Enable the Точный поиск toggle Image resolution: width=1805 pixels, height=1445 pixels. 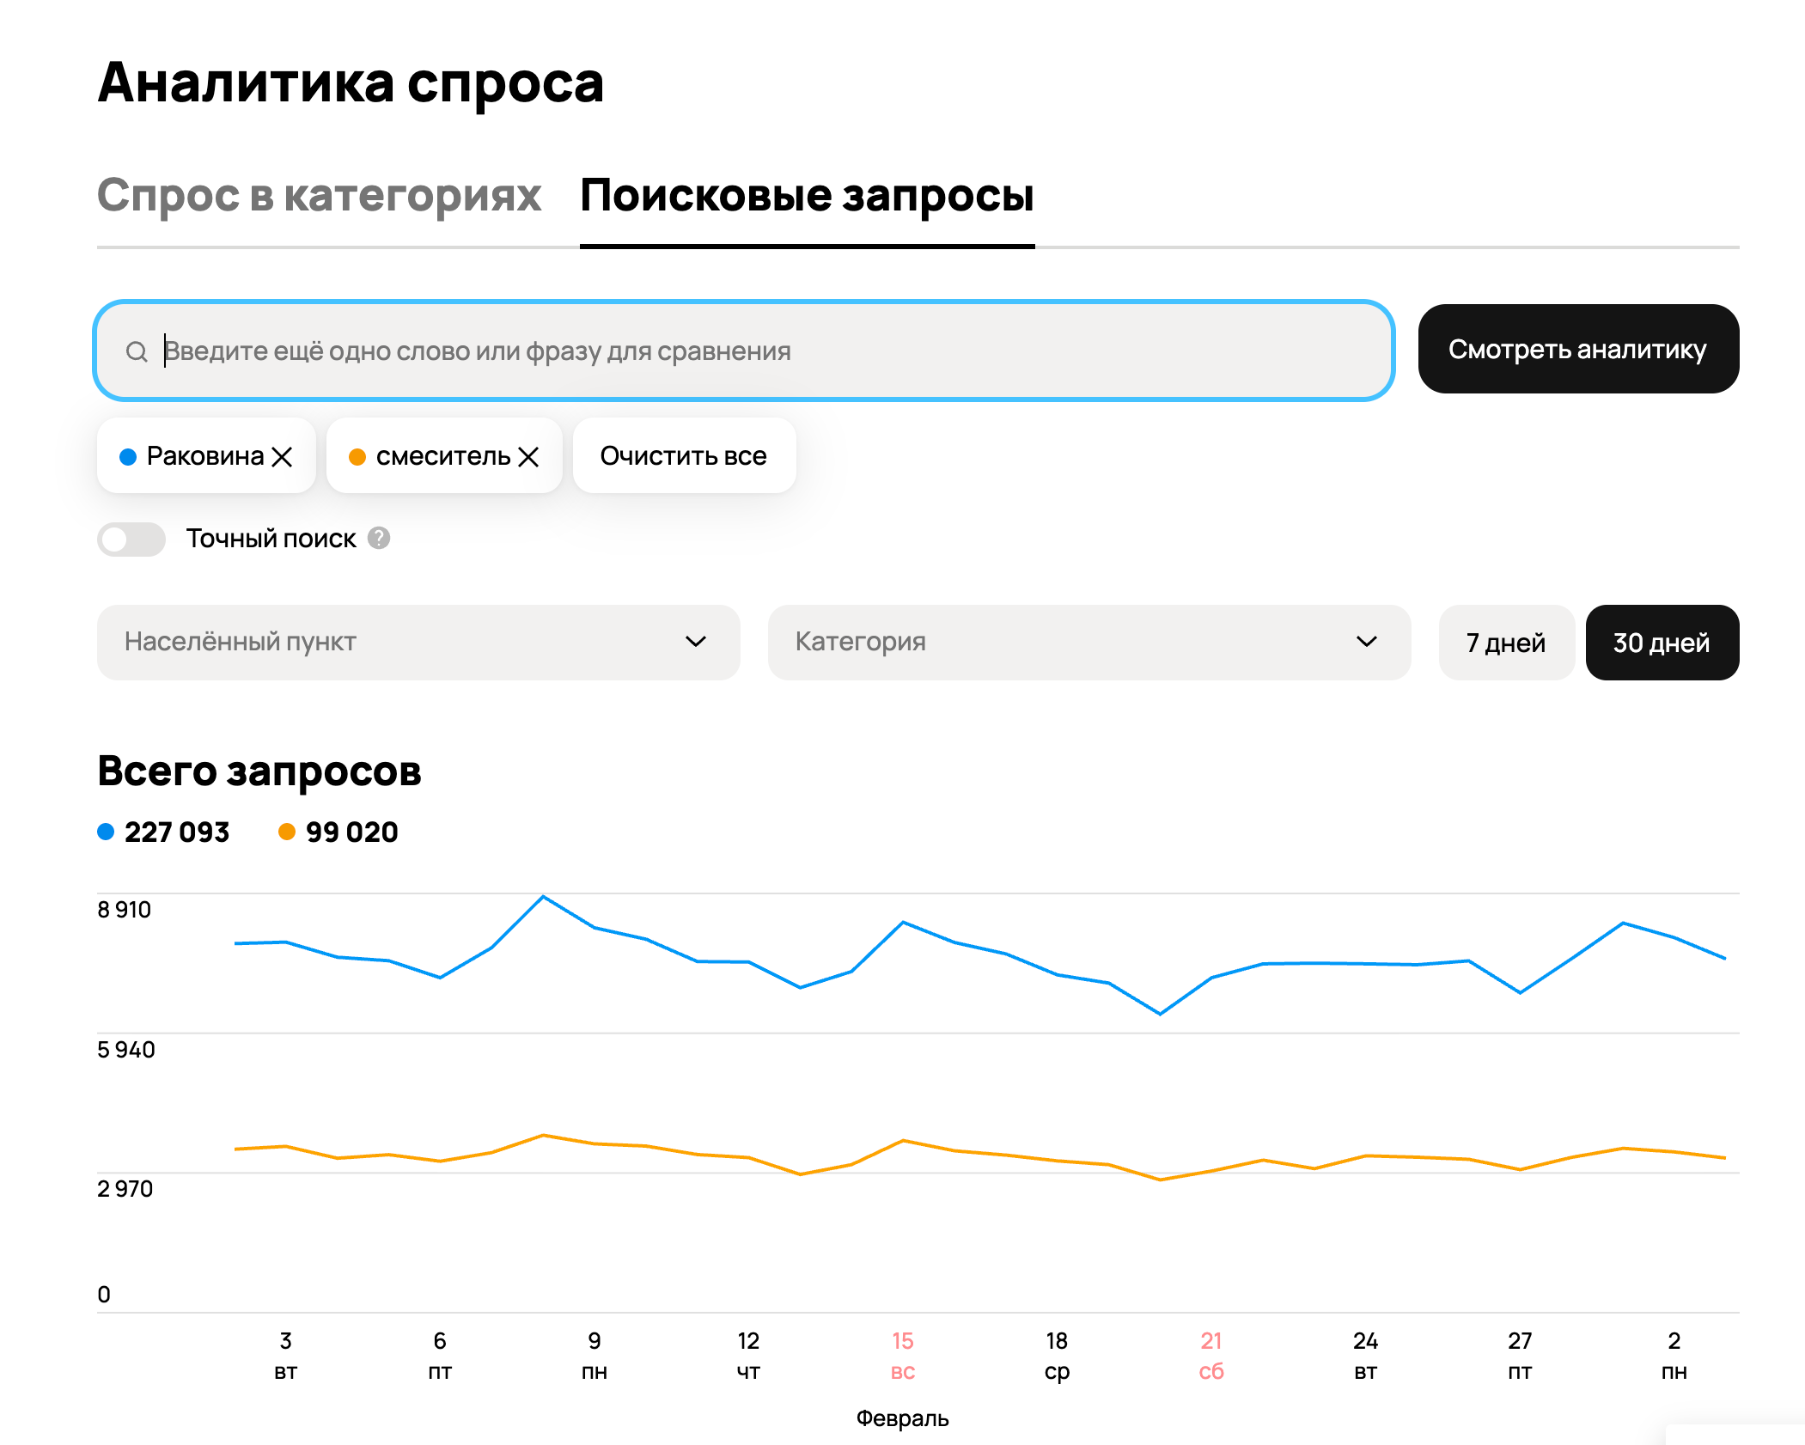[x=131, y=540]
